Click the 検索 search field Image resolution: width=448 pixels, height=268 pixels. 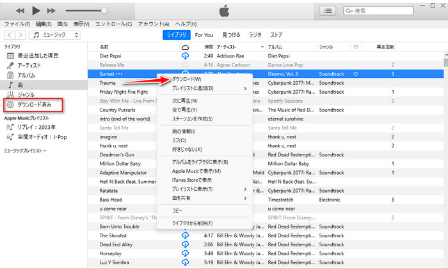click(x=378, y=11)
